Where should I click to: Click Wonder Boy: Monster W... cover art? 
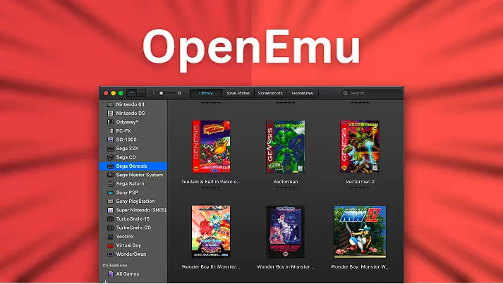pos(360,232)
